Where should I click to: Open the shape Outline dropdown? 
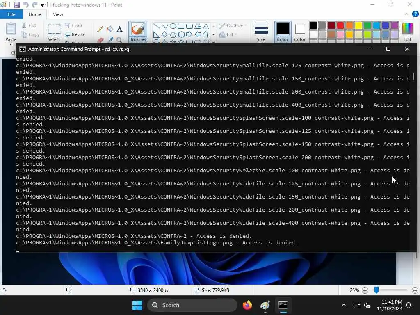tap(233, 25)
